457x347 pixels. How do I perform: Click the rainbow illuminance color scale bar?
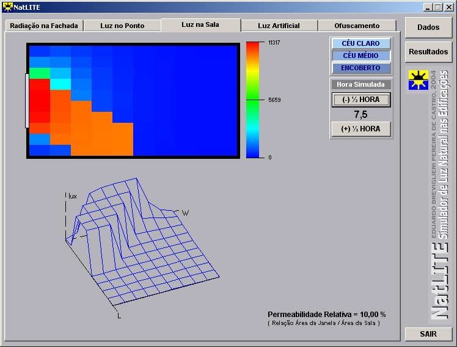click(x=252, y=100)
